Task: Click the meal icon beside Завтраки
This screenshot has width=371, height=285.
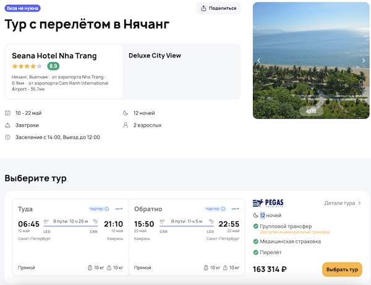Action: pyautogui.click(x=7, y=125)
